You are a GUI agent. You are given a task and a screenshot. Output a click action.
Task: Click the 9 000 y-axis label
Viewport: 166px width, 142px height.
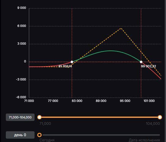tap(22, 8)
